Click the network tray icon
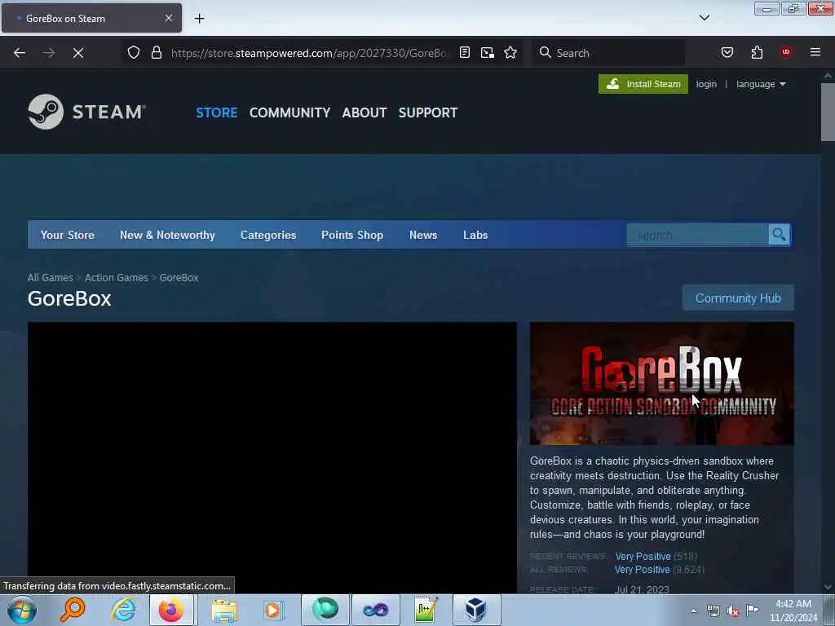The image size is (835, 626). pyautogui.click(x=713, y=611)
